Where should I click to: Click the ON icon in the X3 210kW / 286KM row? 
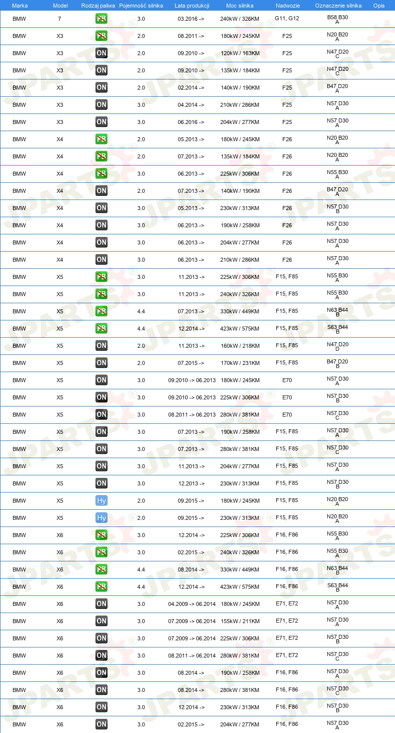coord(102,105)
